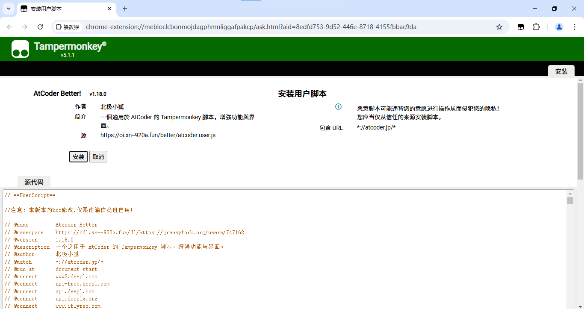Click the *://atcoder.jp/* include URL text
Image resolution: width=584 pixels, height=309 pixels.
(x=376, y=127)
